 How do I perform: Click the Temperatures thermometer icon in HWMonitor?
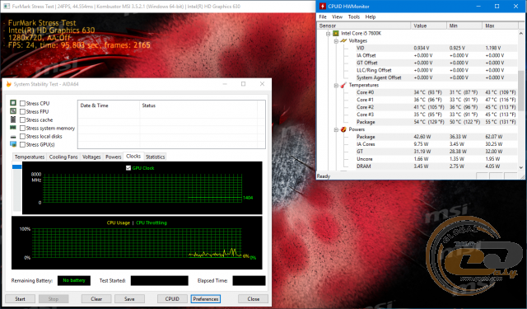tap(343, 85)
